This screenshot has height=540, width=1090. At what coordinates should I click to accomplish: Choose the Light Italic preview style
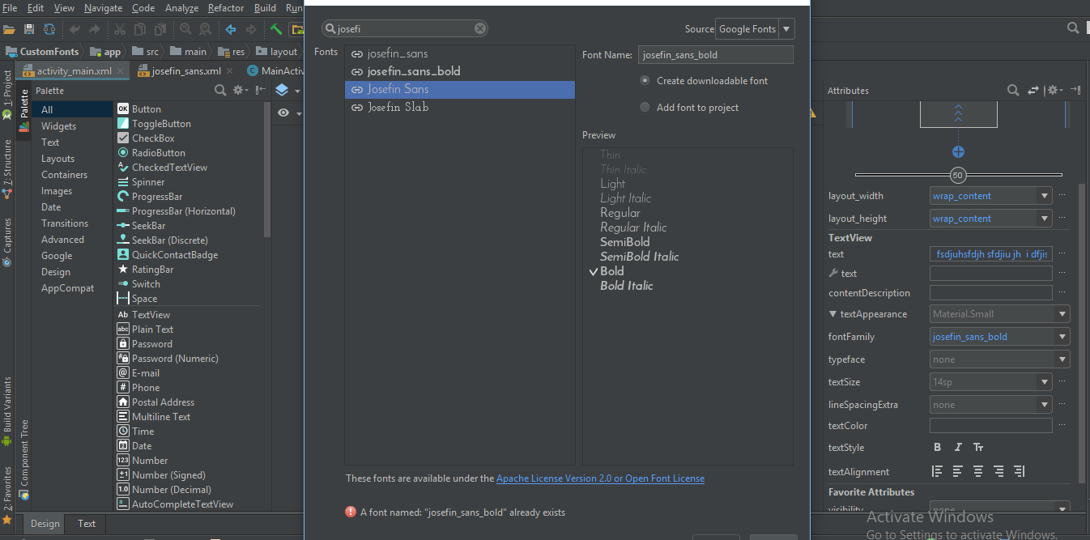pos(626,198)
